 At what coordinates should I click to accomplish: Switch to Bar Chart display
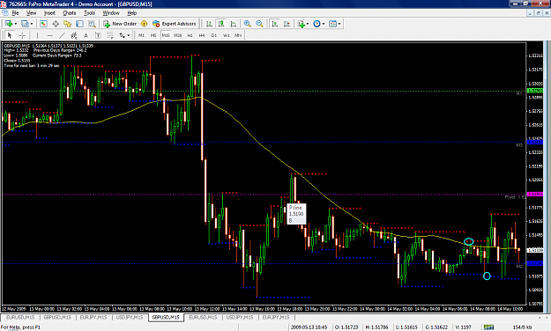pyautogui.click(x=209, y=24)
